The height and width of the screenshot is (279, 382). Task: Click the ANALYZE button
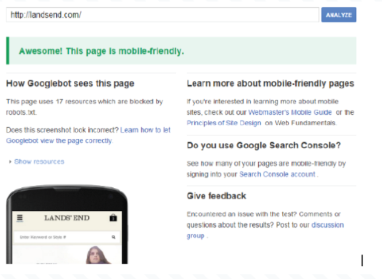click(338, 15)
